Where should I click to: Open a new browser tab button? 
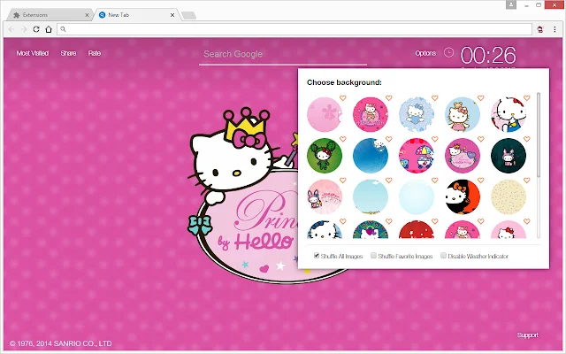(188, 15)
